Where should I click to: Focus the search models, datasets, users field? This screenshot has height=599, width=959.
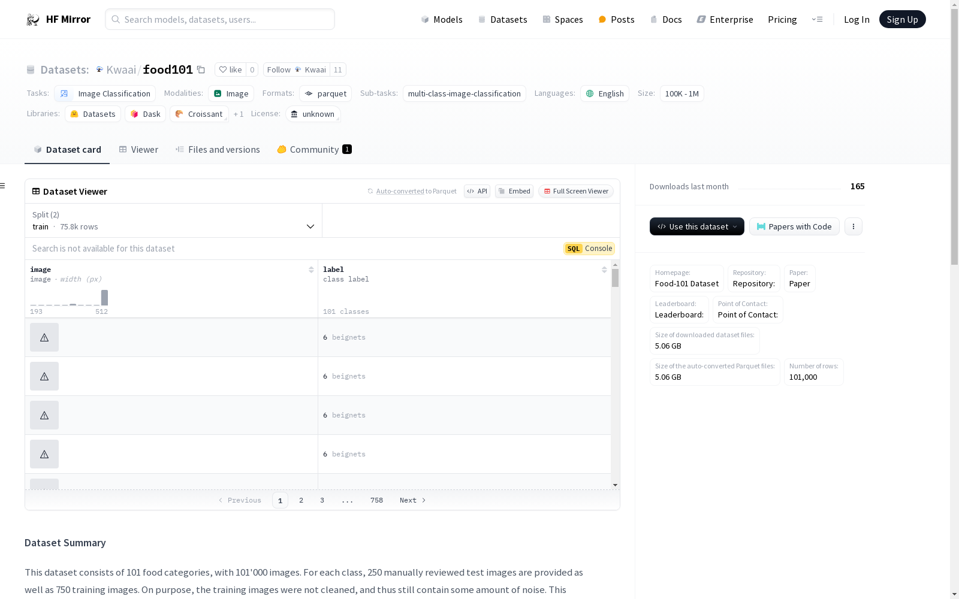[220, 19]
